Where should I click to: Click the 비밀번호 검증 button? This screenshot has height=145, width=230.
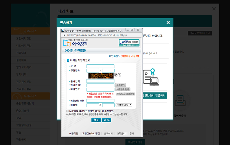[123, 89]
